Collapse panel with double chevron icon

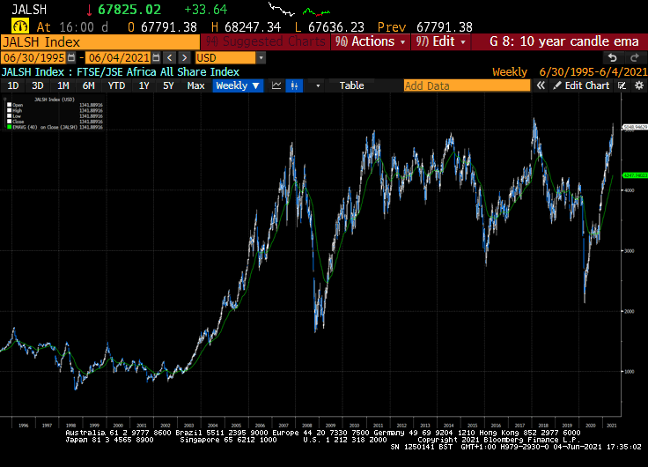click(541, 85)
